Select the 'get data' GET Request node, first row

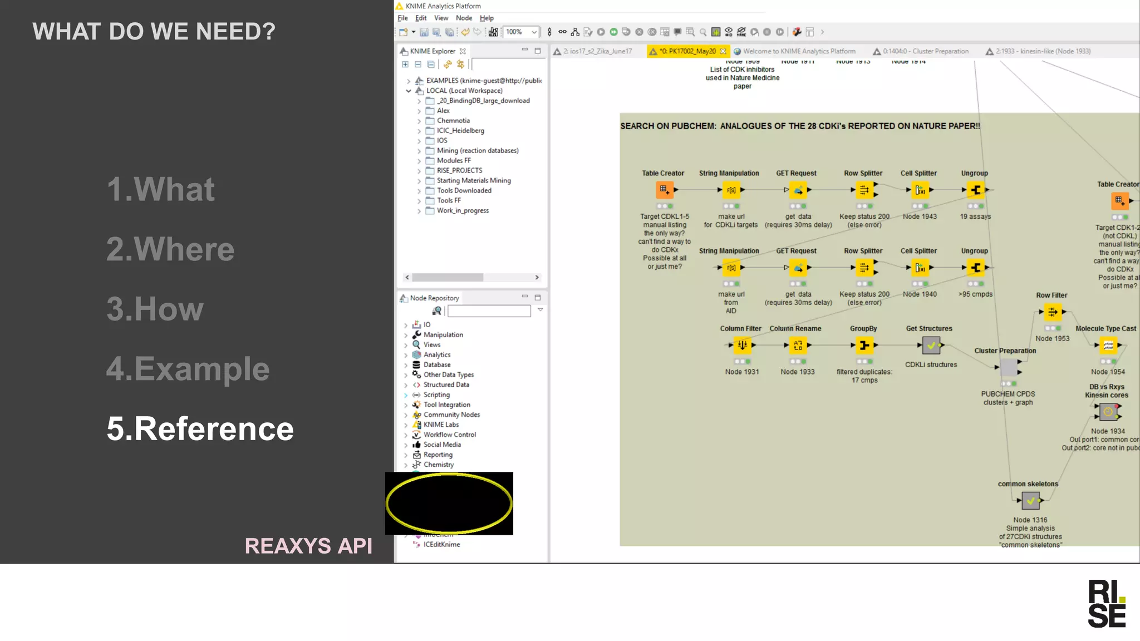(x=798, y=190)
